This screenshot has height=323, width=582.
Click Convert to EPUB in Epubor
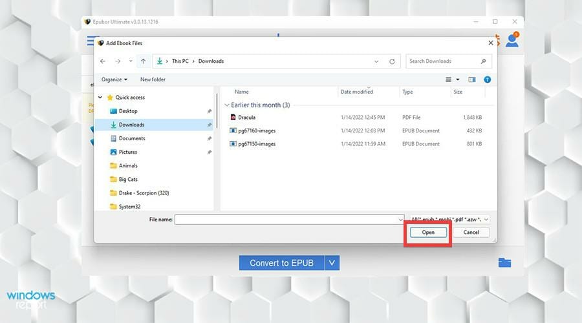pos(282,263)
